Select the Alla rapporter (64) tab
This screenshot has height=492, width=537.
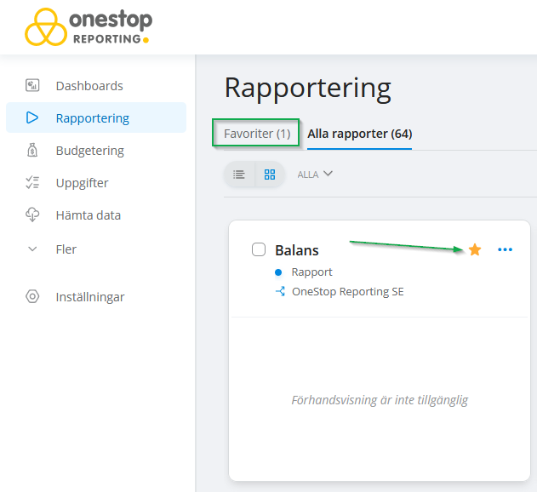click(x=359, y=134)
